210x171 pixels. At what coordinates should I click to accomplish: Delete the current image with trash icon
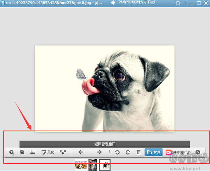click(x=139, y=152)
